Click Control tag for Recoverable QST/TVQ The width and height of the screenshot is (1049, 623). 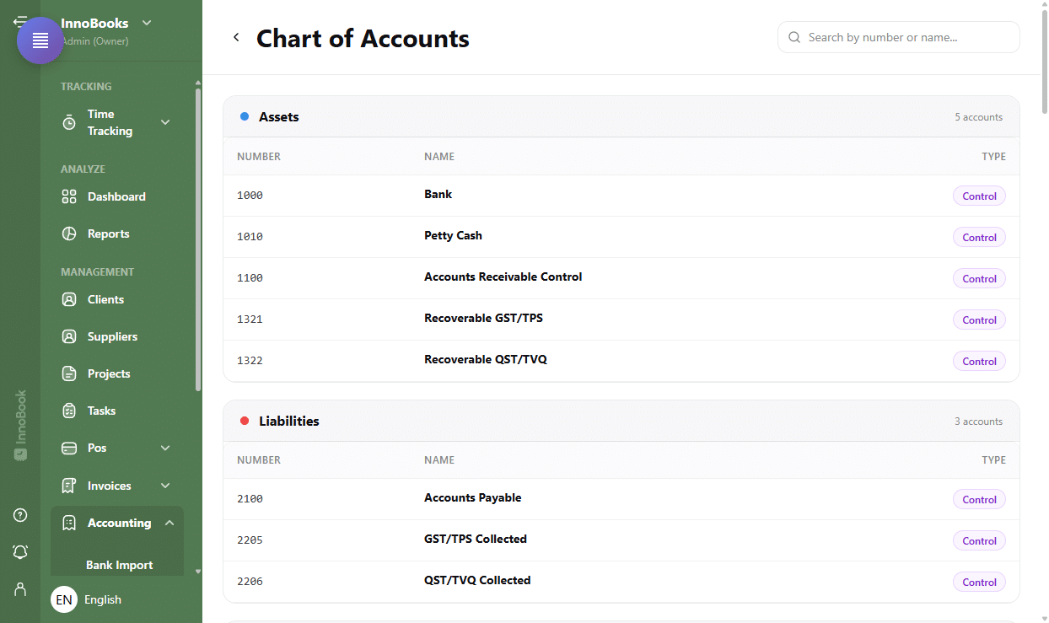[x=979, y=361]
